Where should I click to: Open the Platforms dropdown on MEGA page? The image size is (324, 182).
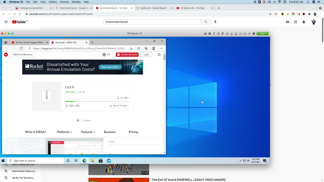[x=64, y=132]
